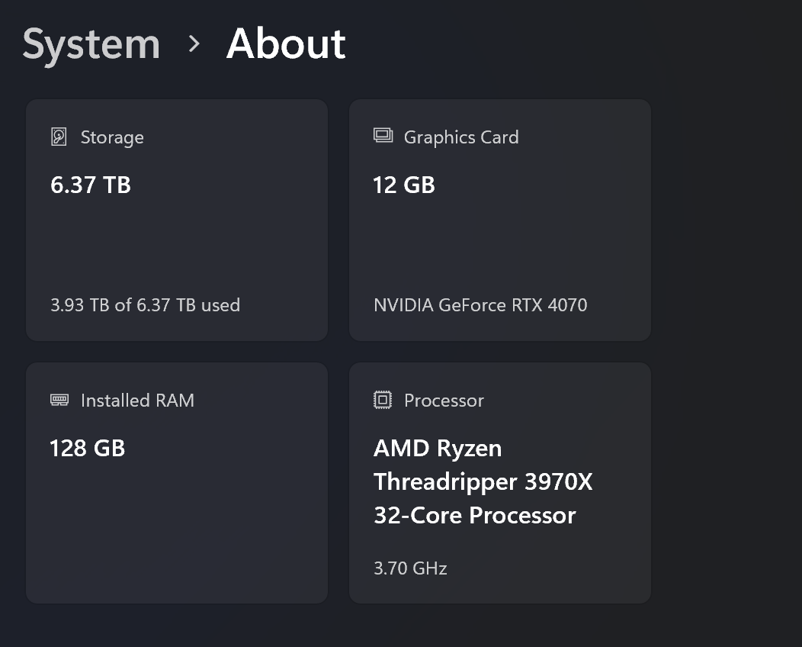Viewport: 802px width, 647px height.
Task: Select the 12 GB graphics memory value
Action: [404, 185]
